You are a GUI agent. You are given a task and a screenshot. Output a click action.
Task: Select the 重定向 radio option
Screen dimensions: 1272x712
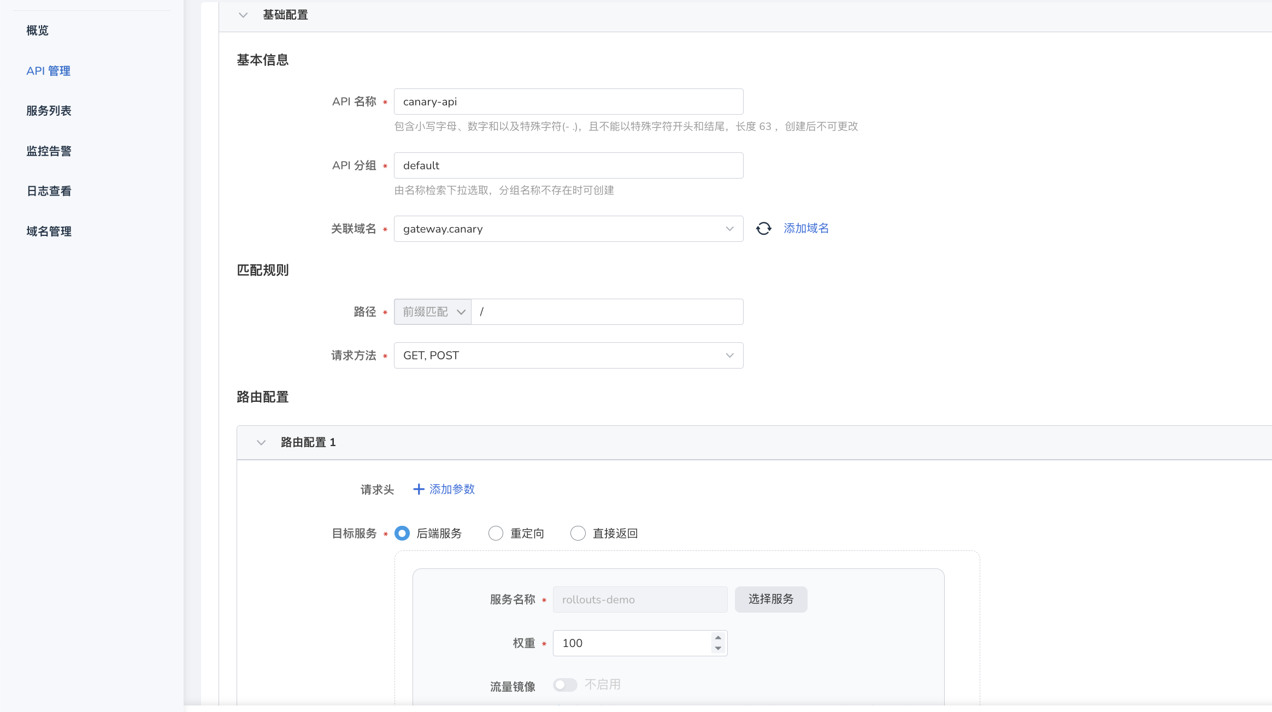pyautogui.click(x=496, y=533)
